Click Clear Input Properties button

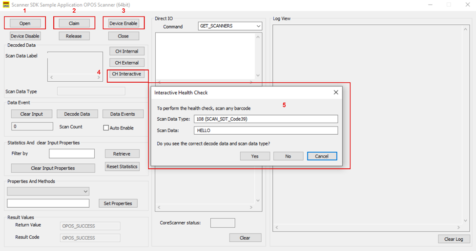click(53, 168)
